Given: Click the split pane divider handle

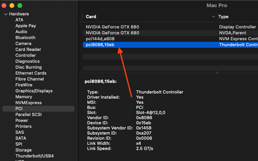Looking at the screenshot, I should (216, 73).
